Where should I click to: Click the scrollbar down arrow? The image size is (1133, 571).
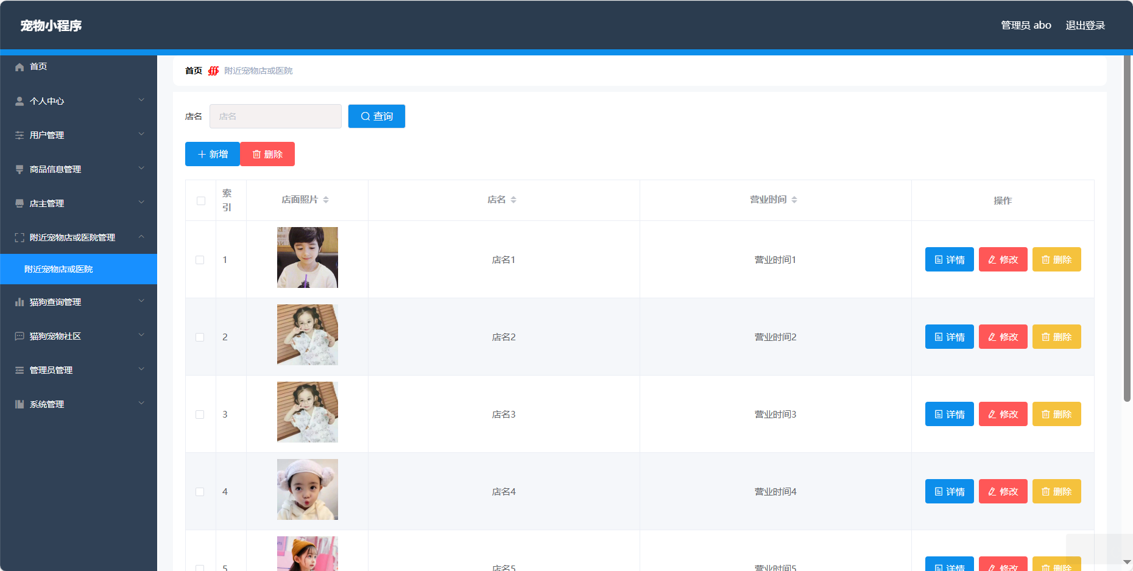(x=1127, y=562)
